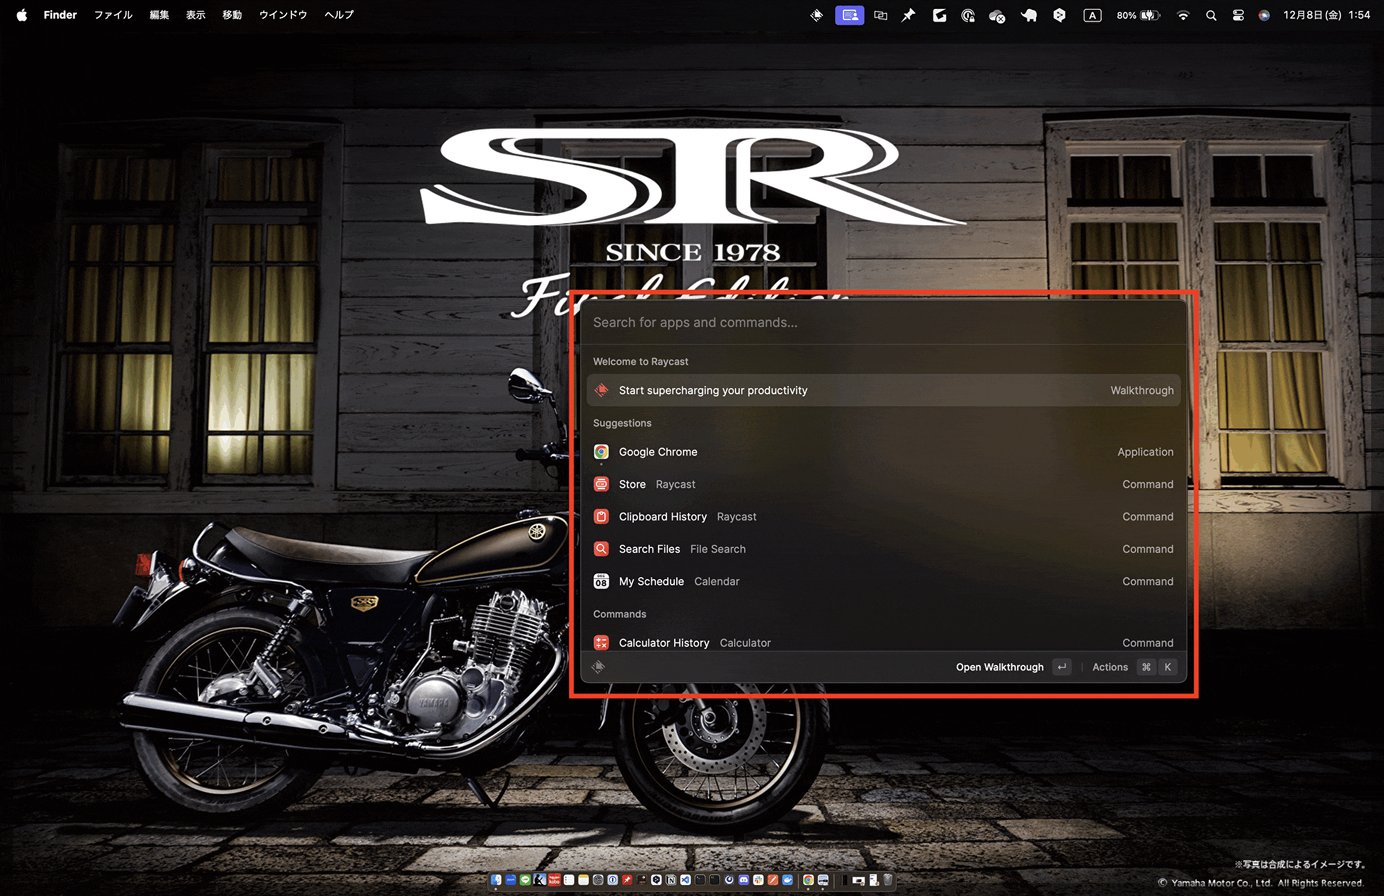Switch the input source A indicator

[1092, 15]
